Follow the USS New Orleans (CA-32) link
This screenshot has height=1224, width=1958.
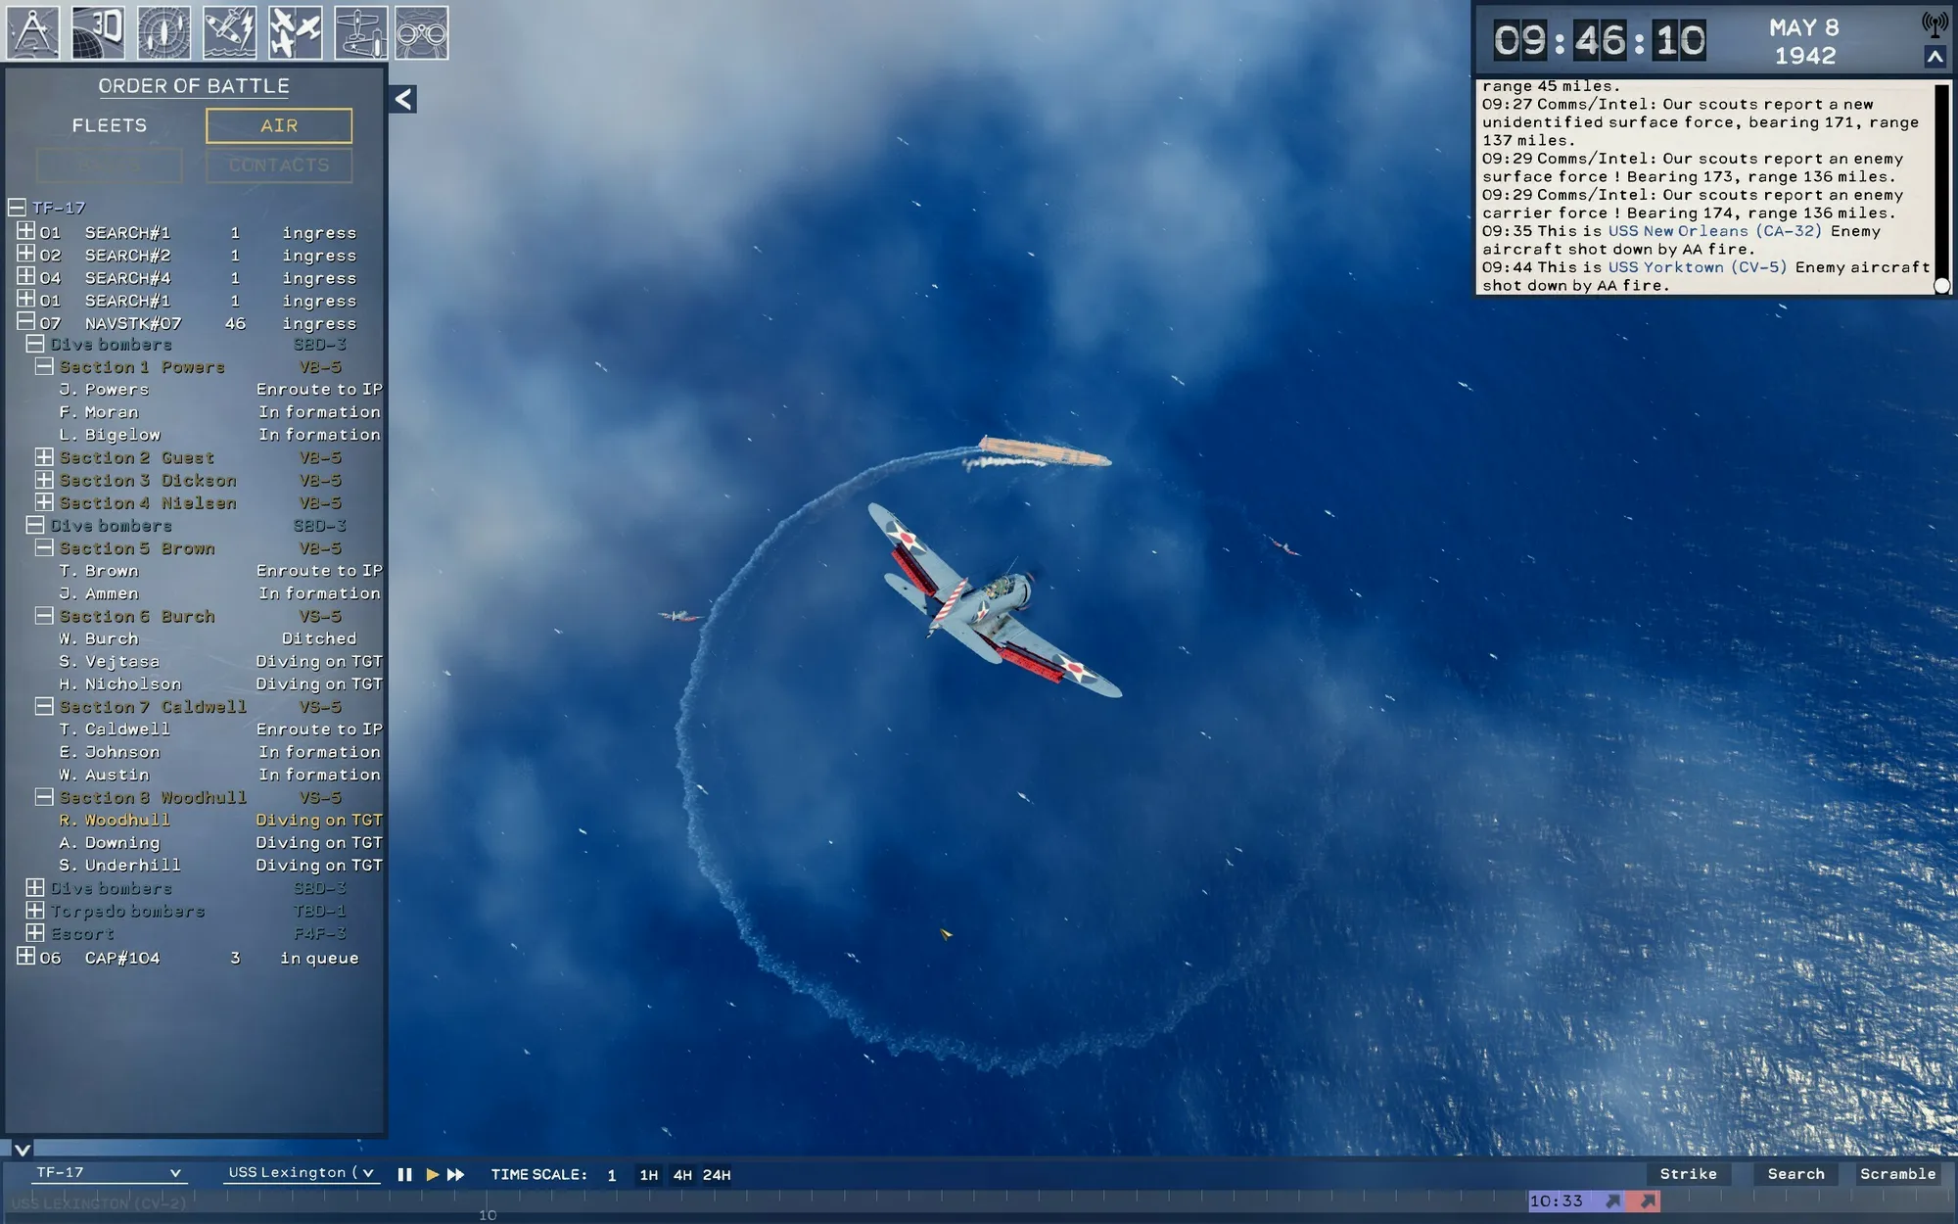click(x=1715, y=231)
